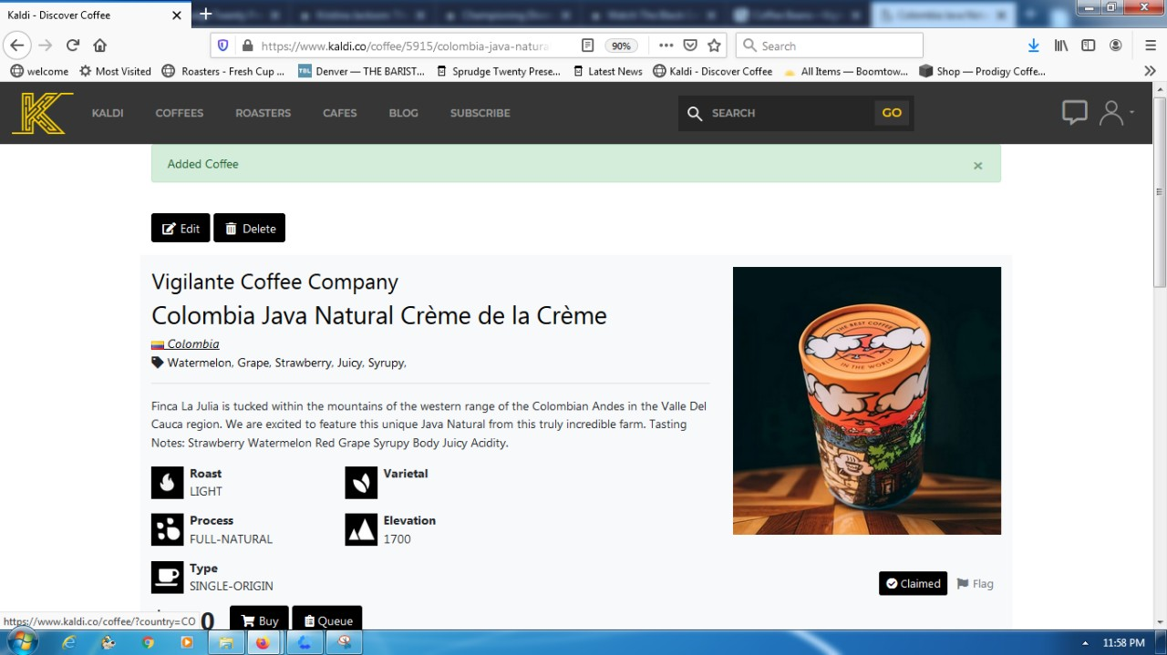This screenshot has height=655, width=1167.
Task: Open Firefox library icon
Action: (1061, 46)
